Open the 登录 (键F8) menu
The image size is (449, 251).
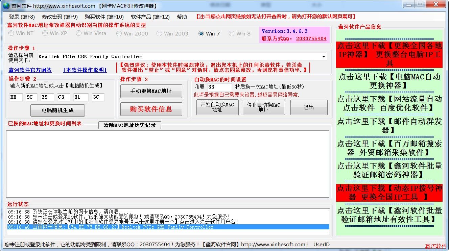[x=22, y=17]
